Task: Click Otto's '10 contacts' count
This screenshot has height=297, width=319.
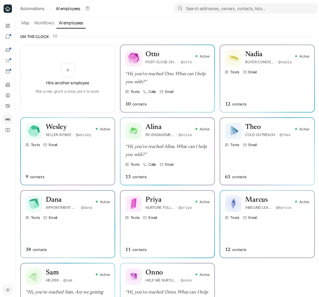Action: [136, 104]
